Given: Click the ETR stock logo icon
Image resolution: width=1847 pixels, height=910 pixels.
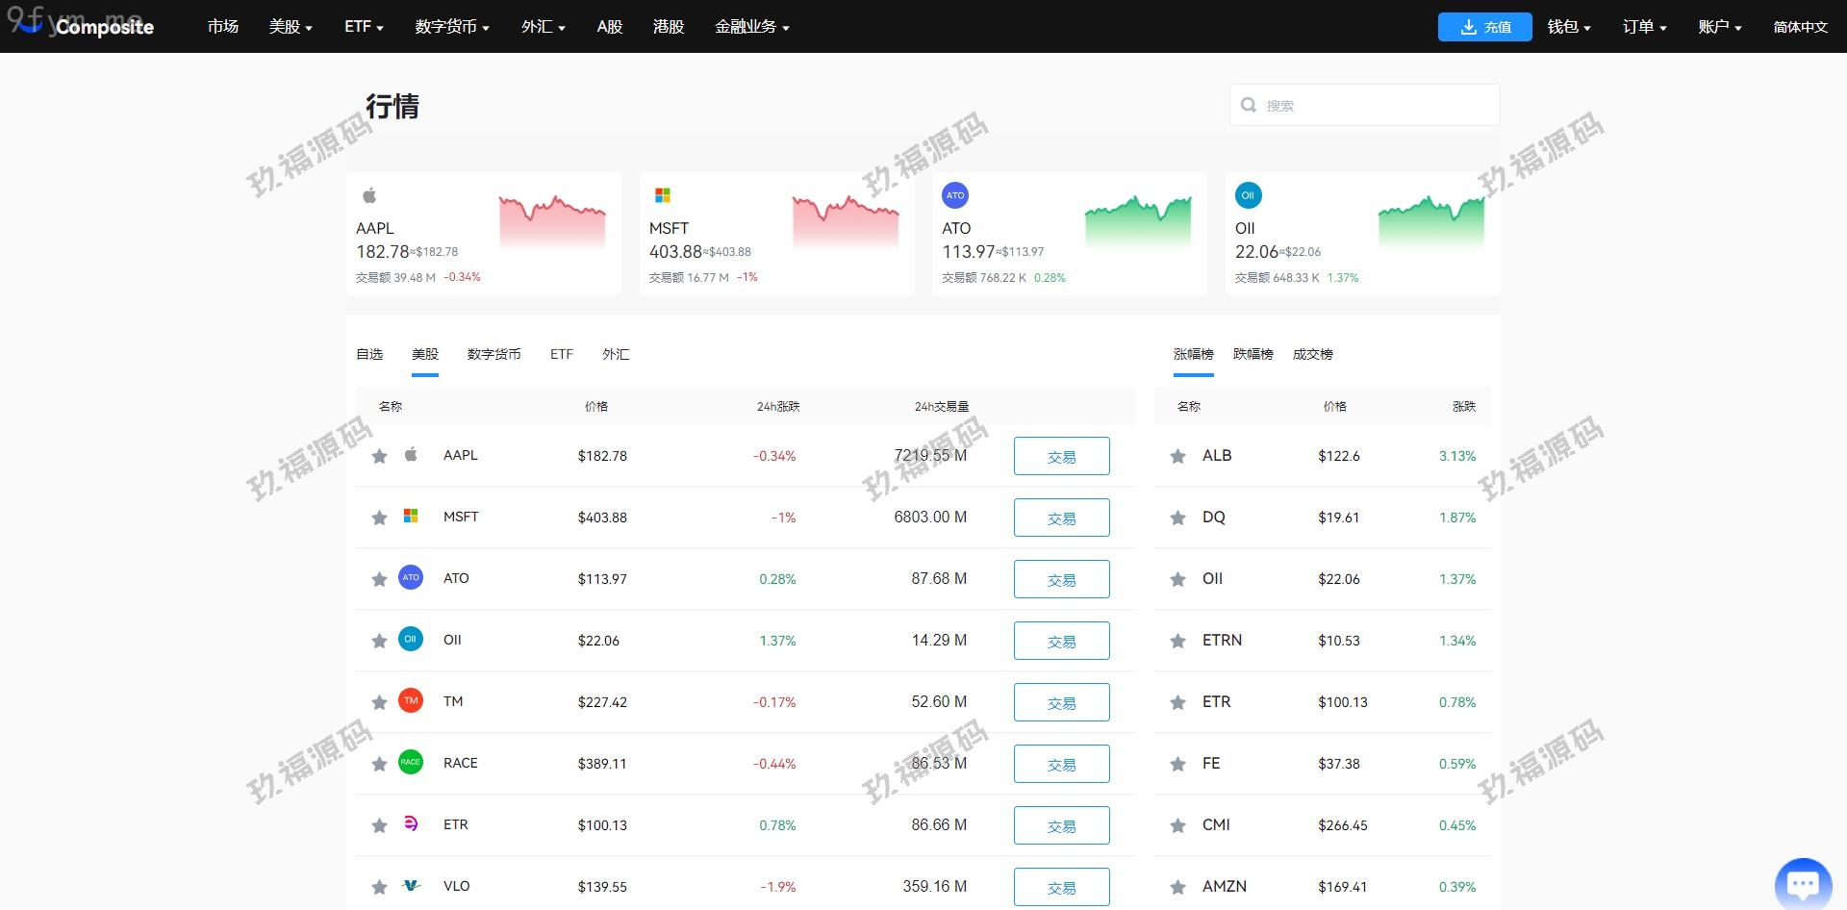Looking at the screenshot, I should 411,824.
